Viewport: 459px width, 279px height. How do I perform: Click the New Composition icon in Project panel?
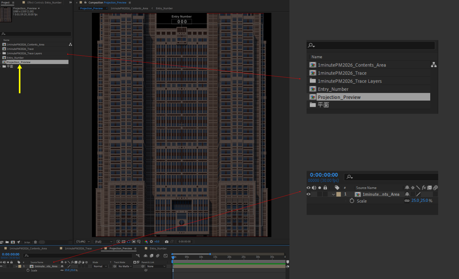[13, 242]
